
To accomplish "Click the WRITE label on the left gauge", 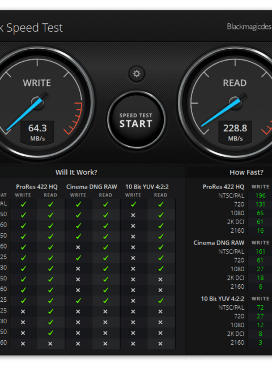I will [37, 83].
